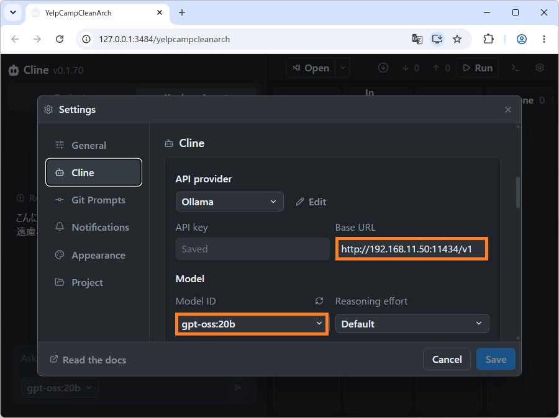The width and height of the screenshot is (559, 418).
Task: Click Edit next to the API provider
Action: (311, 202)
